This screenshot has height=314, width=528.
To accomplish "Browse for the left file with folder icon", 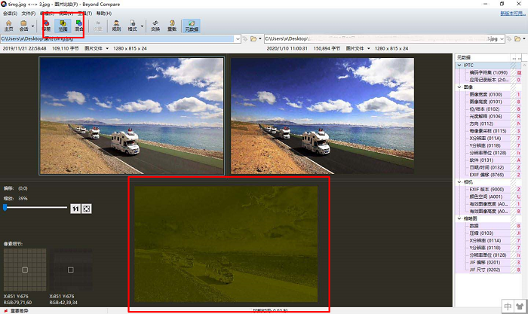I will 253,39.
